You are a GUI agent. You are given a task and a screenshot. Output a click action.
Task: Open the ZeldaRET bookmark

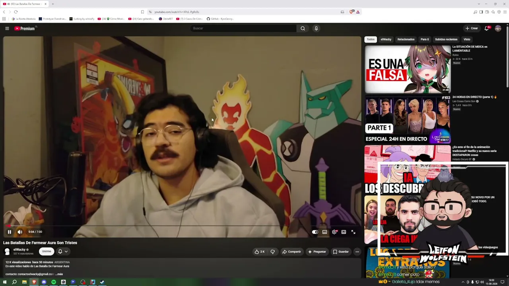pos(166,19)
